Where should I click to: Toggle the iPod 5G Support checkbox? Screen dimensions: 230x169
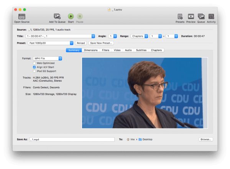[x=34, y=71]
